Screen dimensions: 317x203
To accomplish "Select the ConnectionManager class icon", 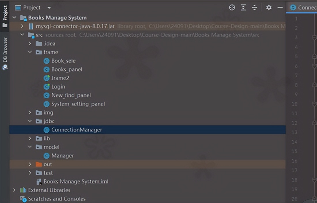I will 47,130.
